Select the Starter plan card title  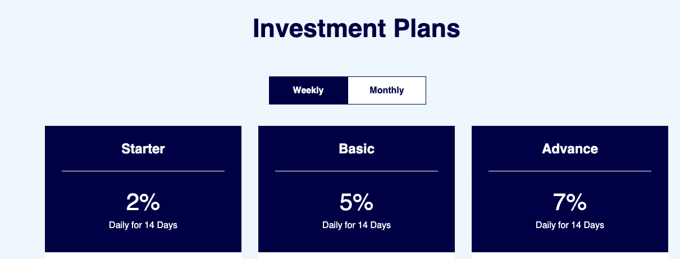point(143,149)
